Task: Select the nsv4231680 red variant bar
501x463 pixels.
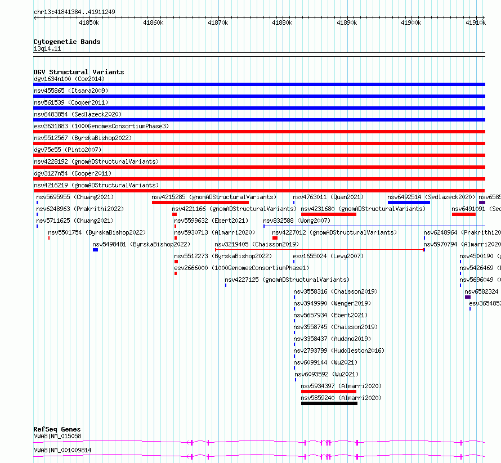Action: click(329, 214)
